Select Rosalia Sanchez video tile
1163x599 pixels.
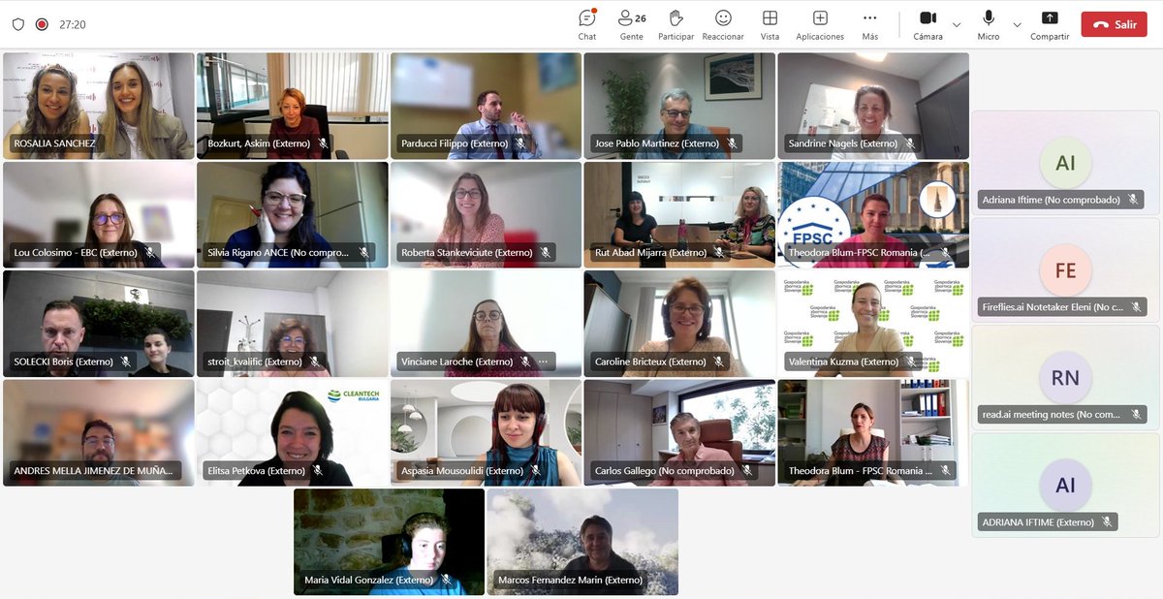[x=99, y=106]
